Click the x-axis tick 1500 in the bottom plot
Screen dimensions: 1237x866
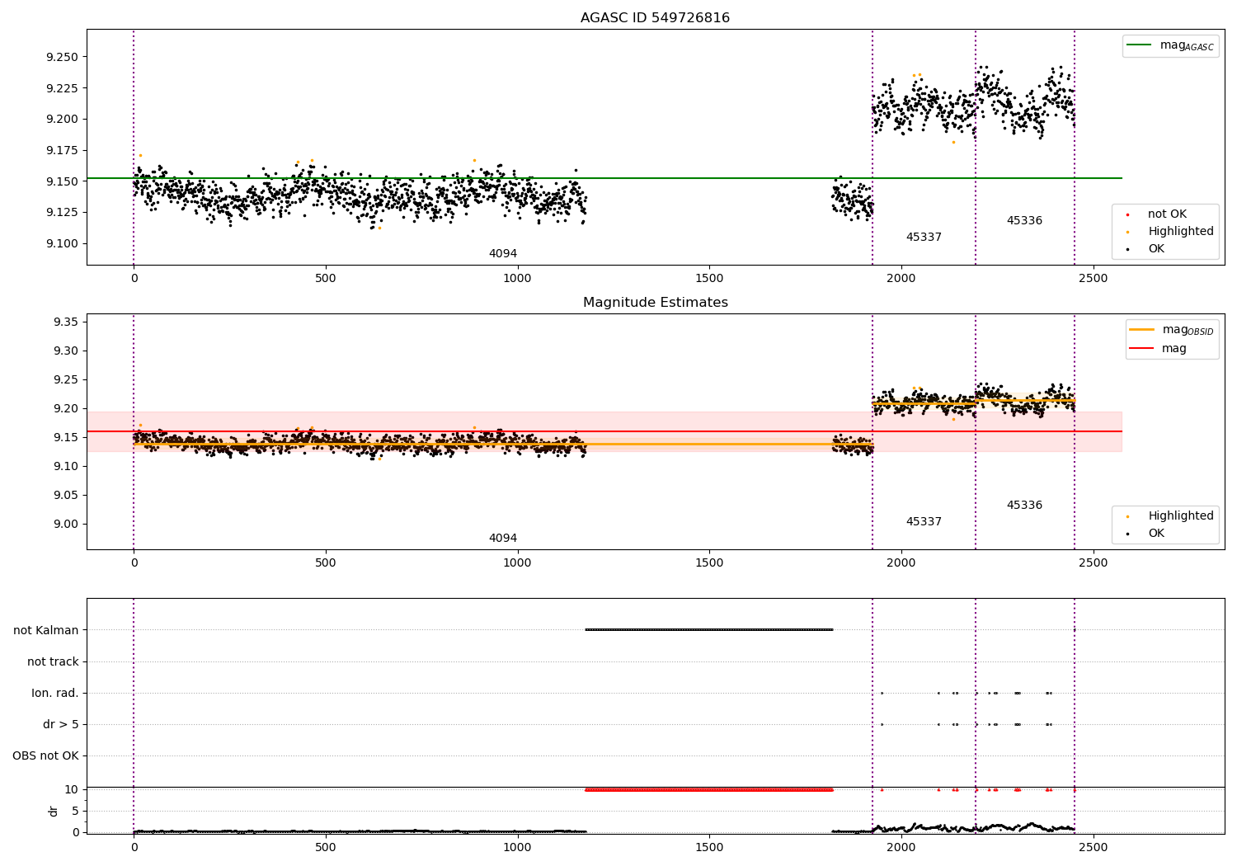coord(709,847)
